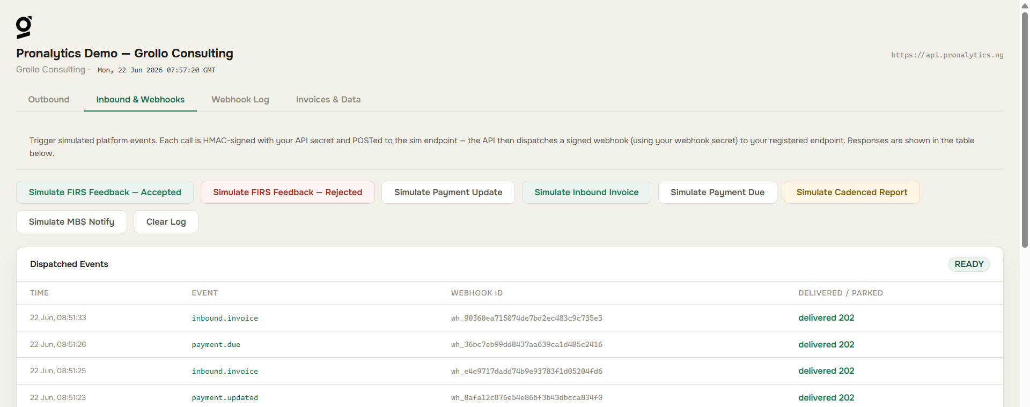The height and width of the screenshot is (407, 1030).
Task: Select webhook ID wh_e4e9717dadd74b9e93783f1d05204fd6
Action: (x=527, y=372)
